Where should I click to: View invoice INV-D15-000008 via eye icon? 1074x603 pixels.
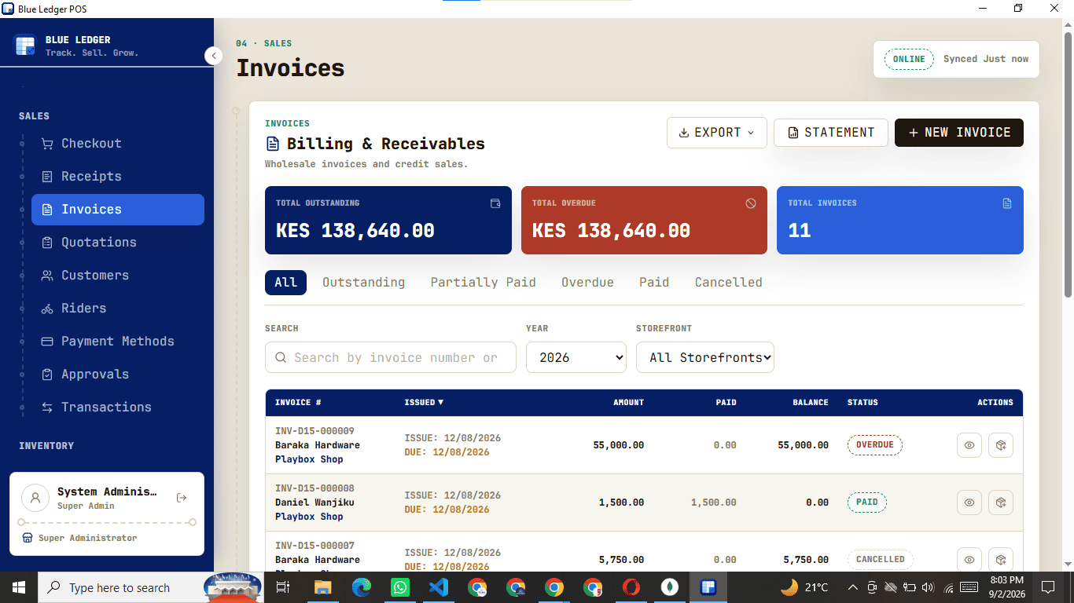[x=969, y=502]
